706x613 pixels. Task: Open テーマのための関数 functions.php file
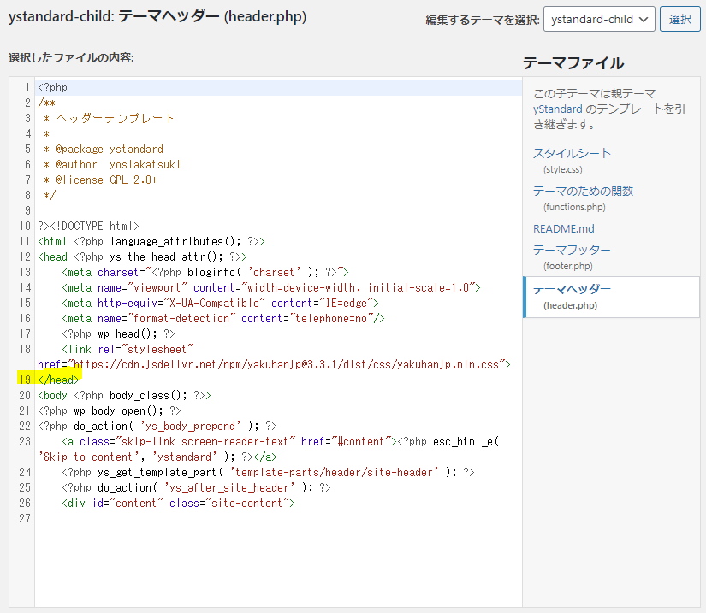(583, 192)
